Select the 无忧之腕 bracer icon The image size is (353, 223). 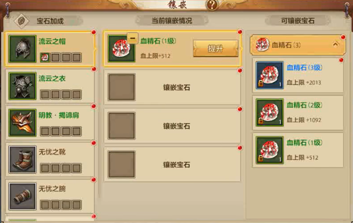click(x=22, y=196)
